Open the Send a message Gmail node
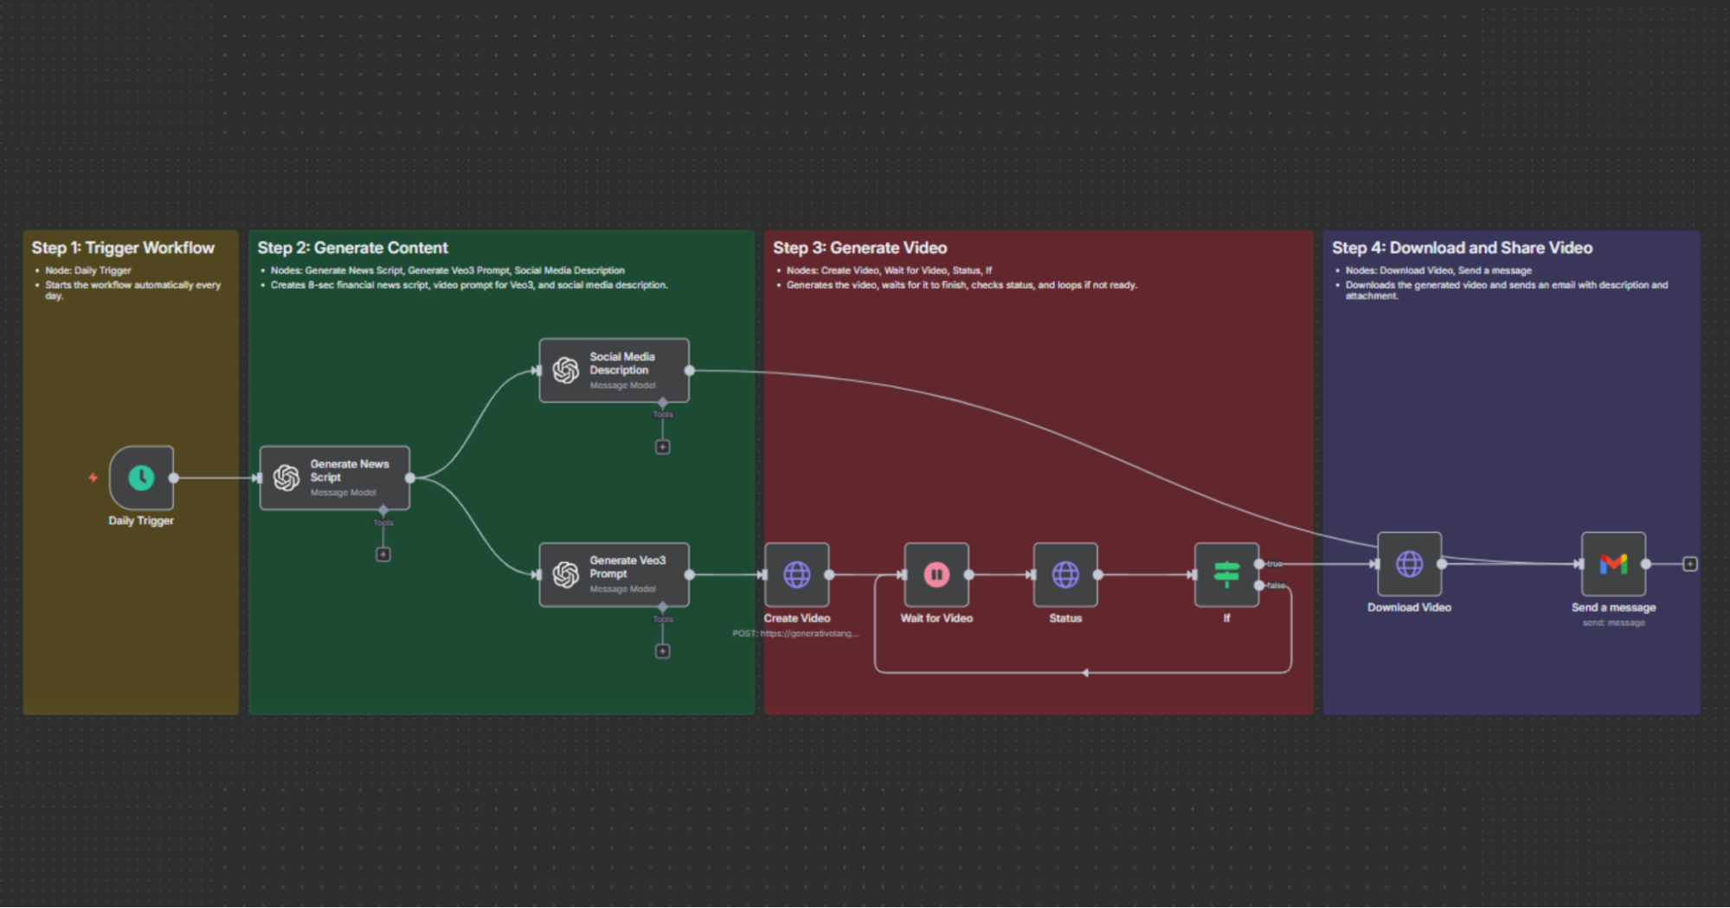1730x908 pixels. [x=1612, y=563]
